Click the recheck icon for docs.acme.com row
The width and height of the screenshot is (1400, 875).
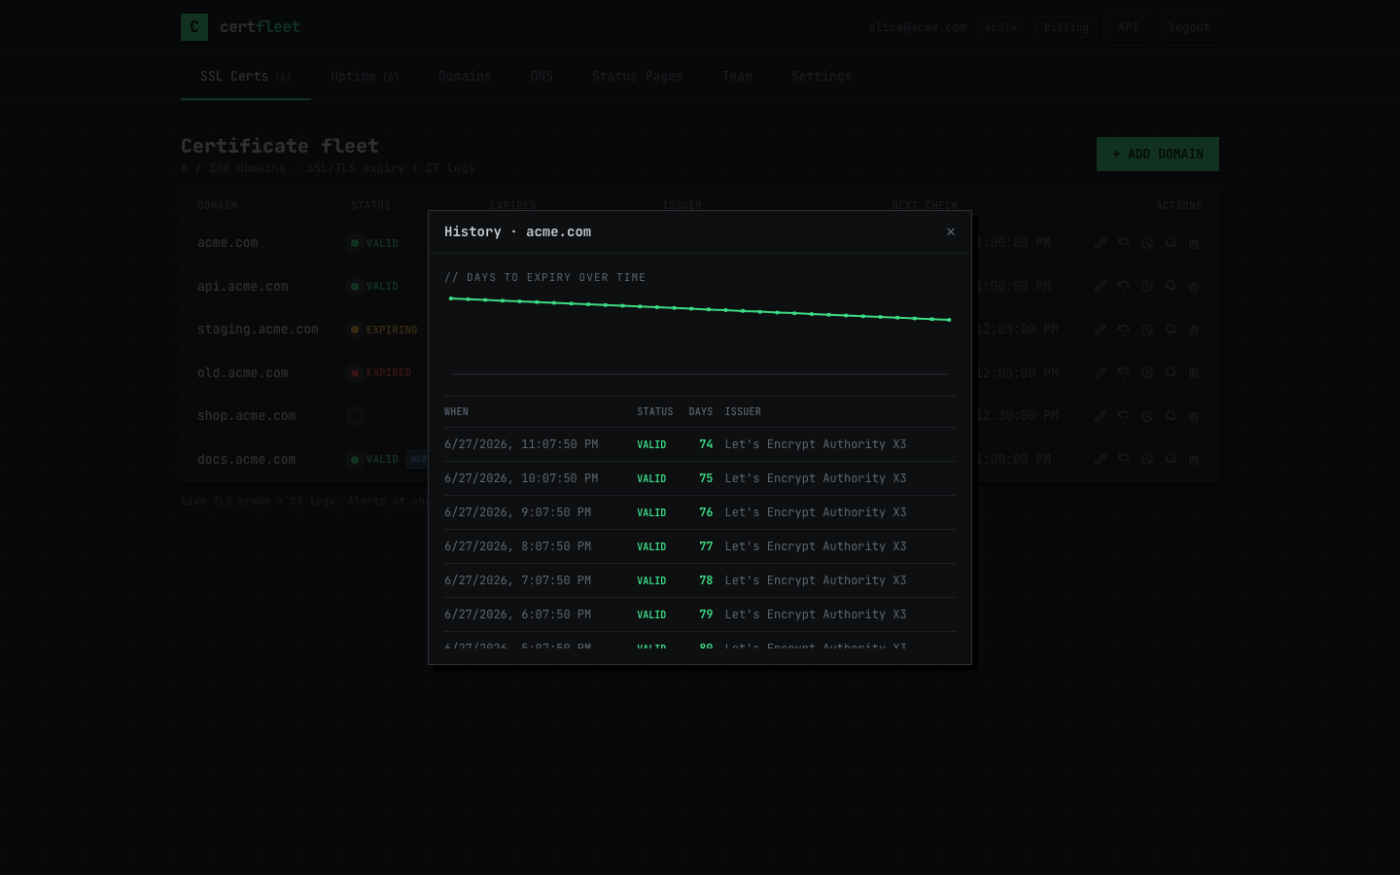click(x=1124, y=459)
